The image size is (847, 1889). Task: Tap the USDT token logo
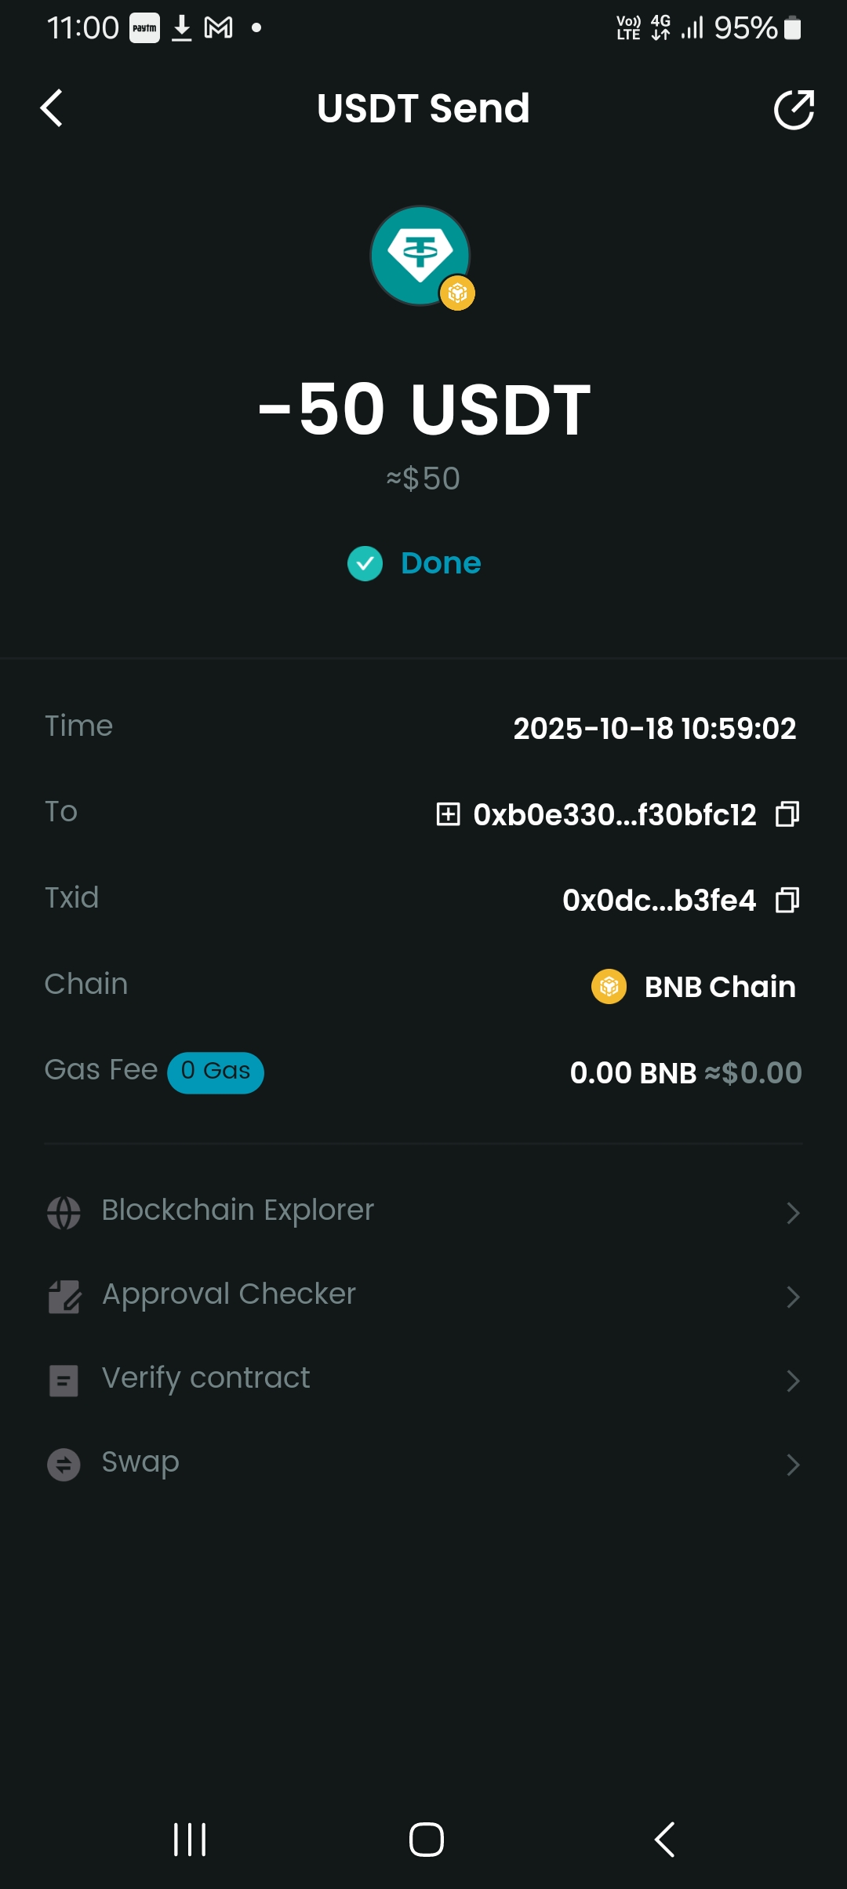coord(420,256)
